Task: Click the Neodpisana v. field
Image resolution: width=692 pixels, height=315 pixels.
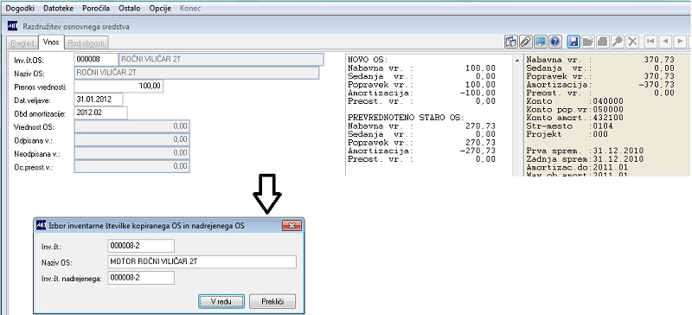Action: [x=132, y=153]
